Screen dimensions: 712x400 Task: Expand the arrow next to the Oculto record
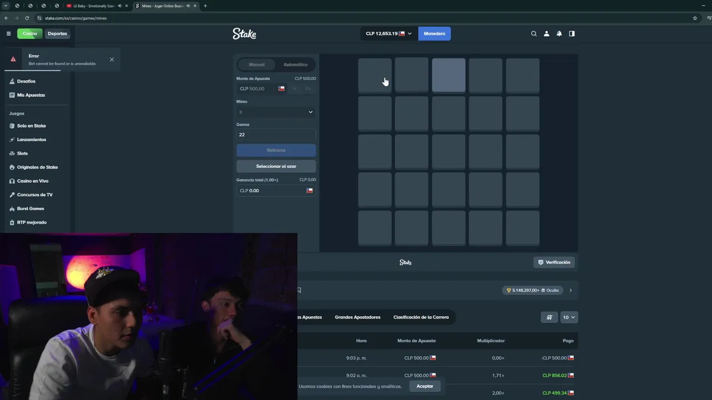[570, 290]
